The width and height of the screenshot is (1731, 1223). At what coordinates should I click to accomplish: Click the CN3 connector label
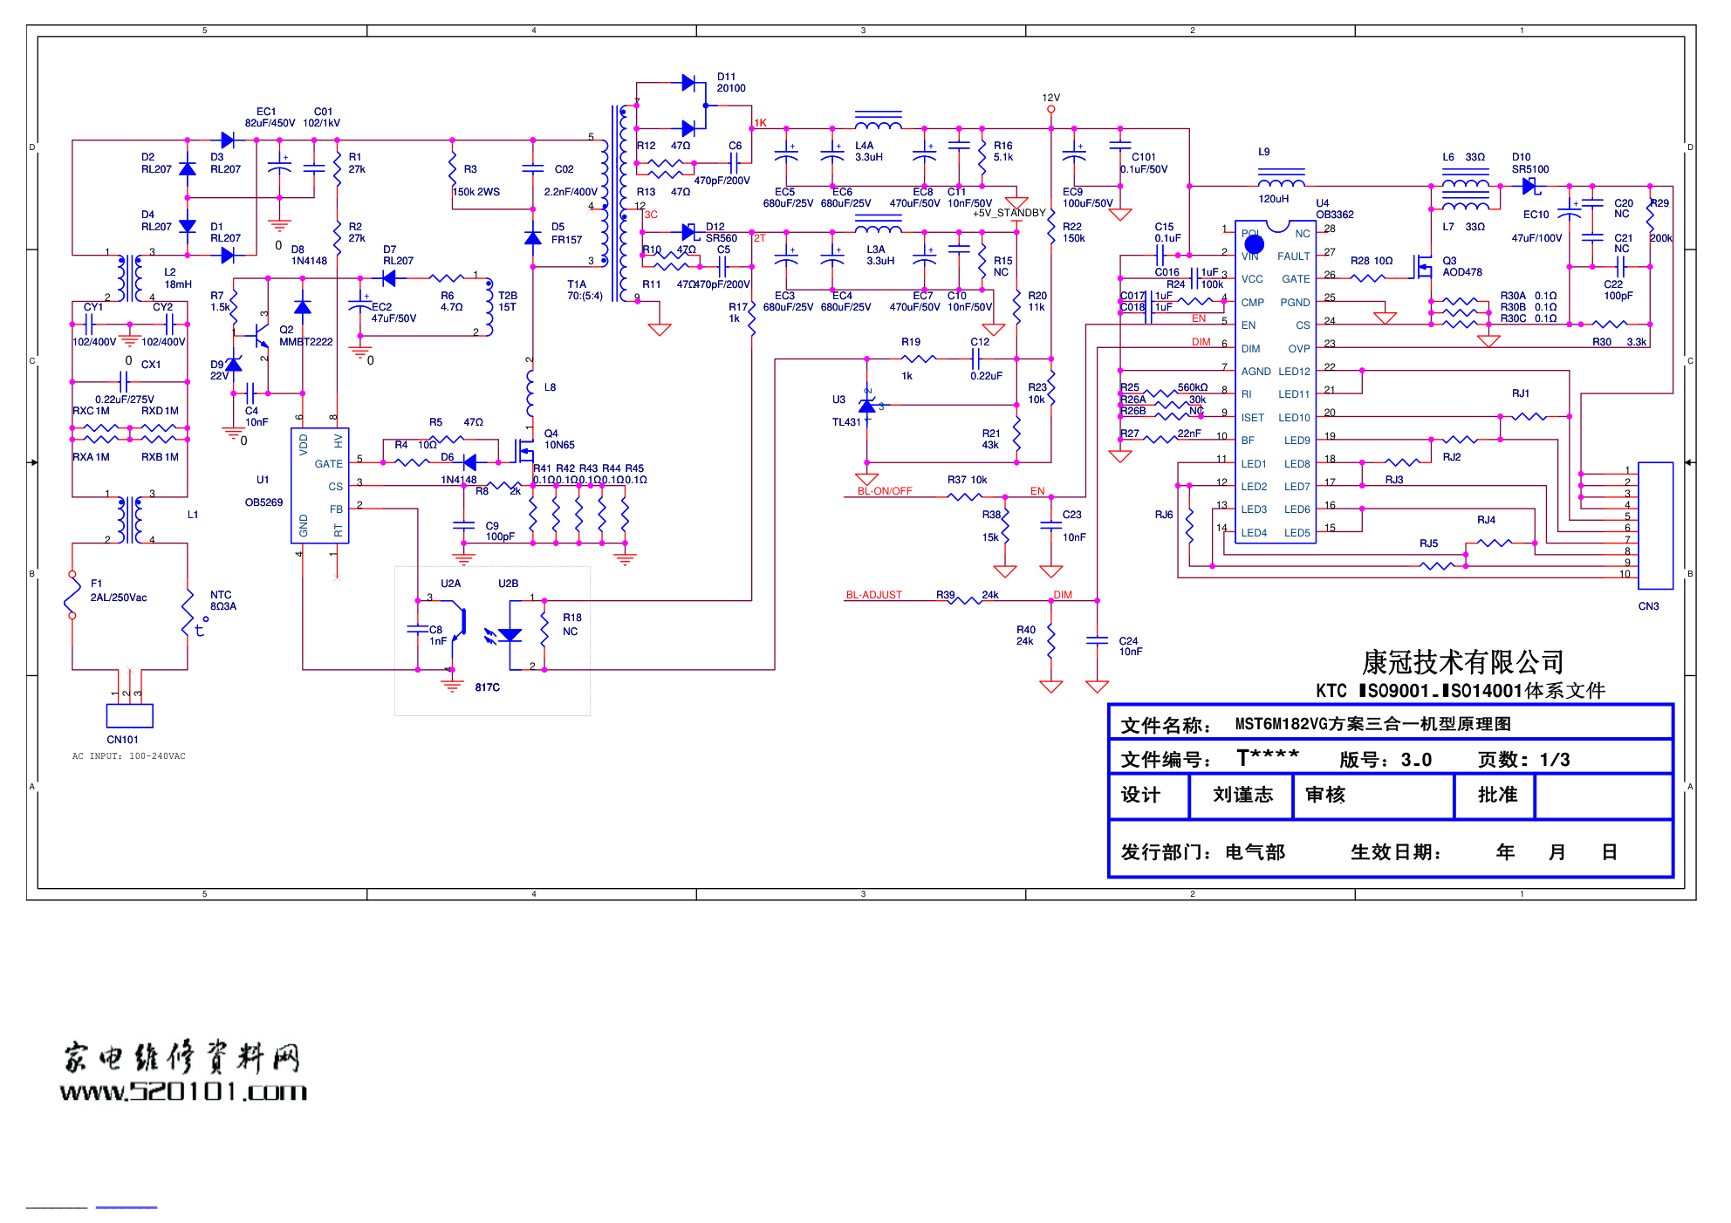[1648, 606]
